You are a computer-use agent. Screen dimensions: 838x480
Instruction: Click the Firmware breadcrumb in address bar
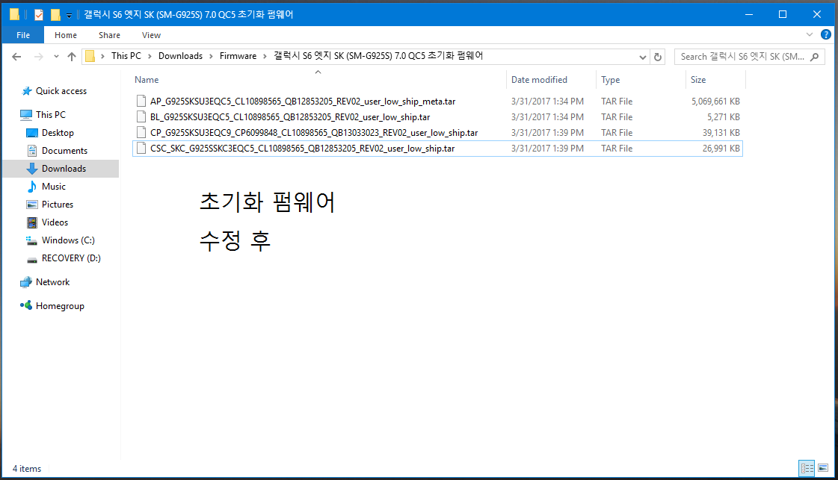click(238, 56)
